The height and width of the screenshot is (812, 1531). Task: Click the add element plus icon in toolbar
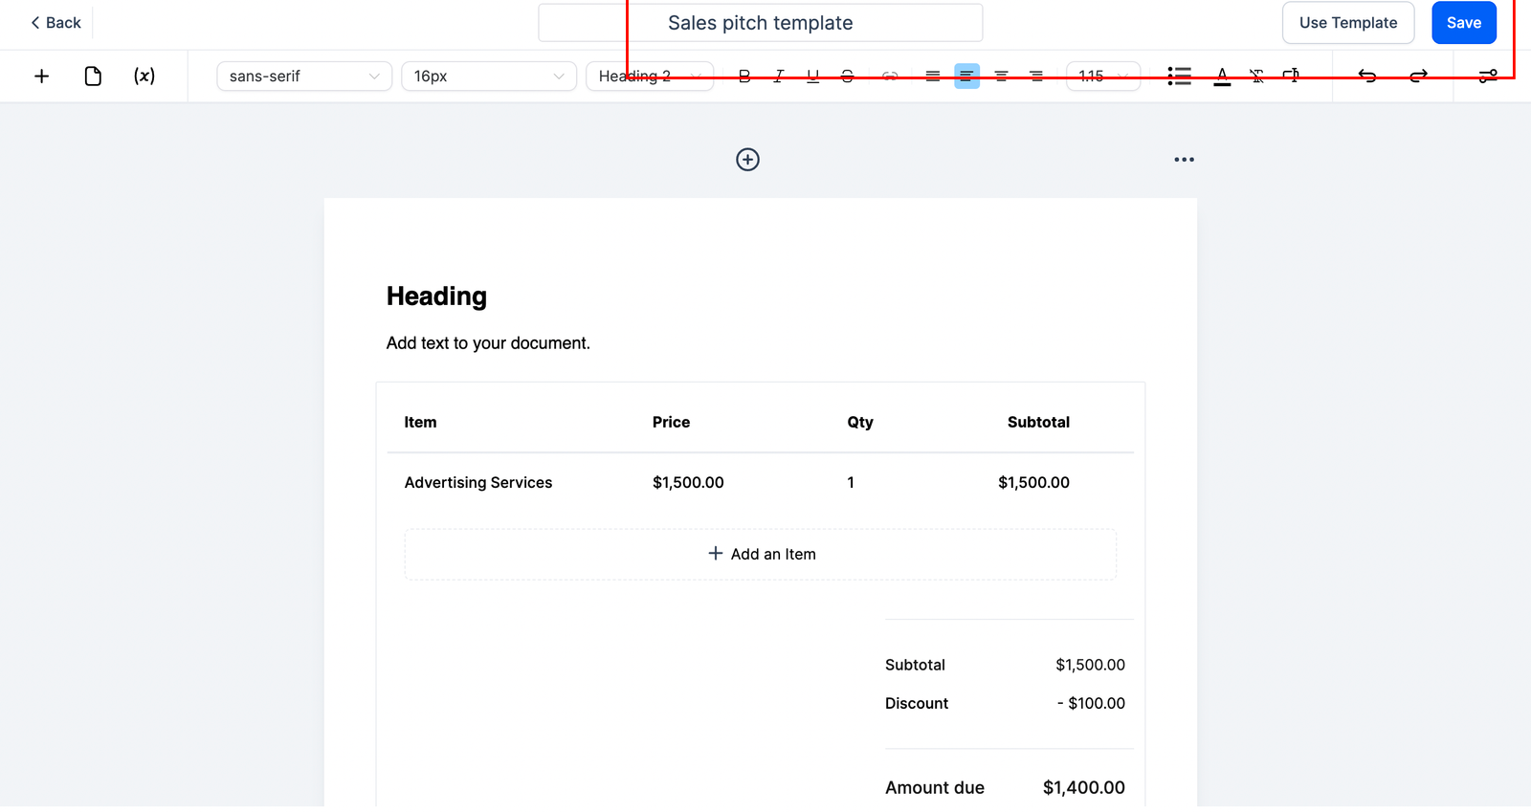click(41, 77)
